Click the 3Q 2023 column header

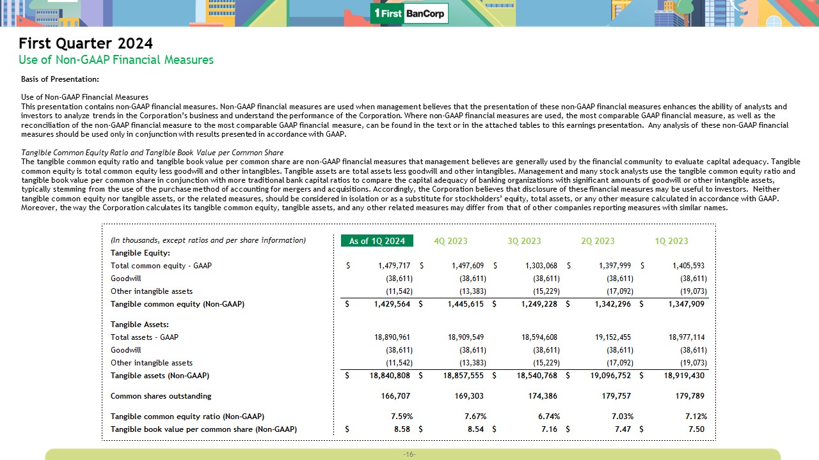click(524, 241)
